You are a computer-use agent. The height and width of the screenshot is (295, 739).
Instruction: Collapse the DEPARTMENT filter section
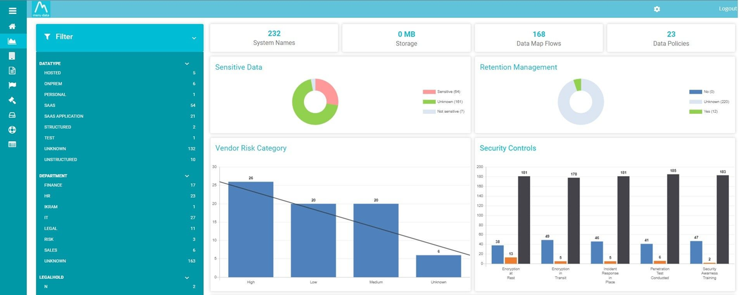point(187,176)
